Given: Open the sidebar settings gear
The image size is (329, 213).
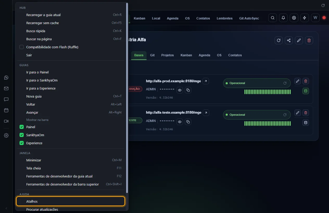Looking at the screenshot, I should coord(6,135).
